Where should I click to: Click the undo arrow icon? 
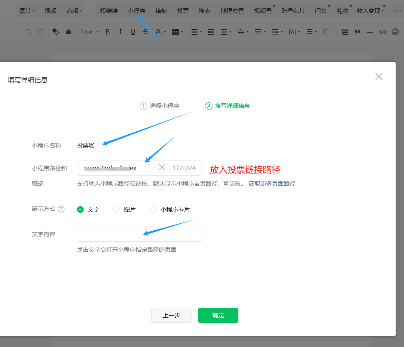tap(28, 32)
